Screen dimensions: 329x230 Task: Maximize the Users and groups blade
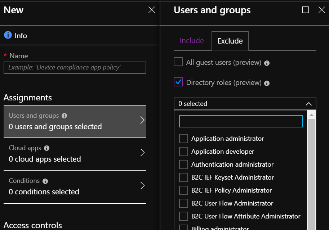[306, 10]
